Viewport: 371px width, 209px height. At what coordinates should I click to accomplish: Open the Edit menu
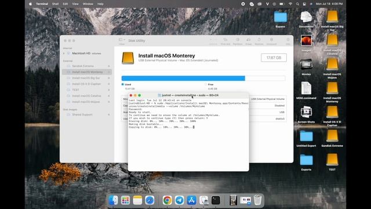pyautogui.click(x=66, y=4)
